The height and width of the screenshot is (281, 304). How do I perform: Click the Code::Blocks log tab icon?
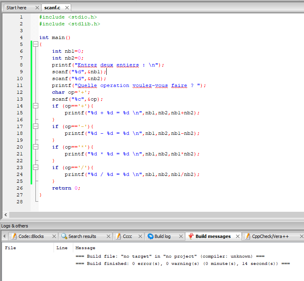[x=14, y=236]
